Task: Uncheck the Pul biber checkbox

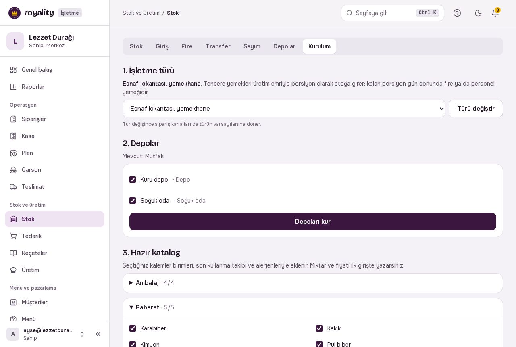Action: (319, 345)
